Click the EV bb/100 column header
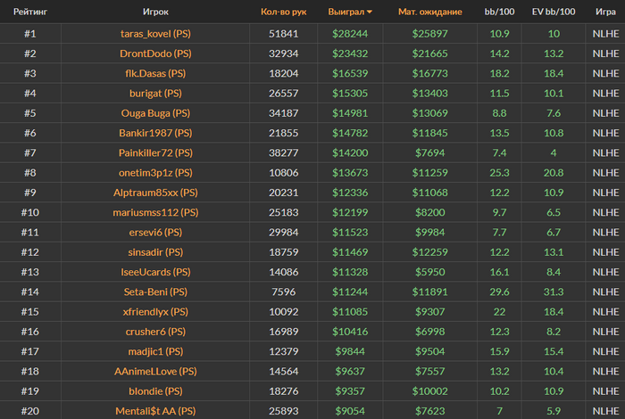 (x=554, y=12)
